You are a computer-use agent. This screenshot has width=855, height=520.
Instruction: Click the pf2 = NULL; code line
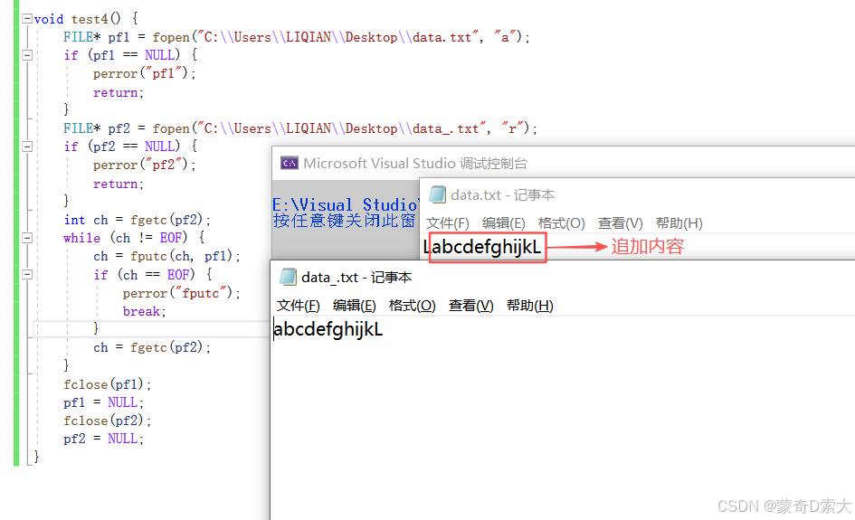pos(104,439)
